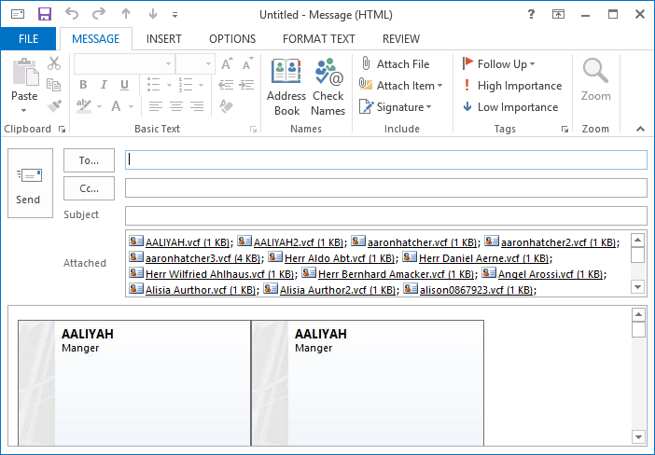Click the To... button
The image size is (655, 455).
89,160
